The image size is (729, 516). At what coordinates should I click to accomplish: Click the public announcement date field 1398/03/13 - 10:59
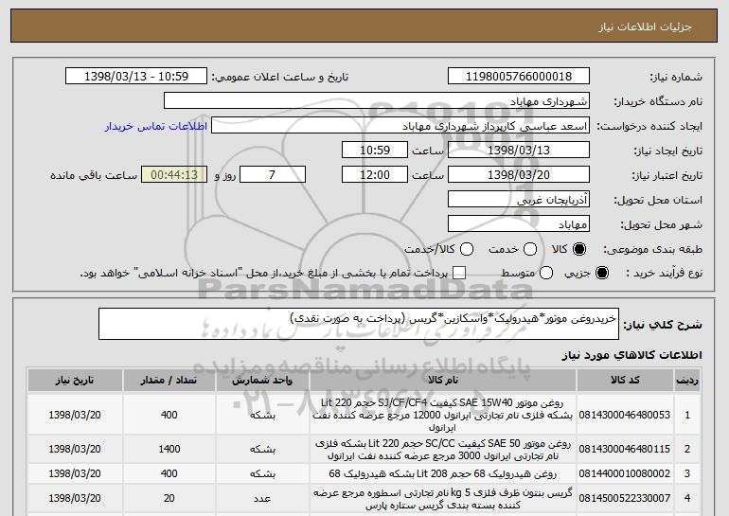click(136, 77)
